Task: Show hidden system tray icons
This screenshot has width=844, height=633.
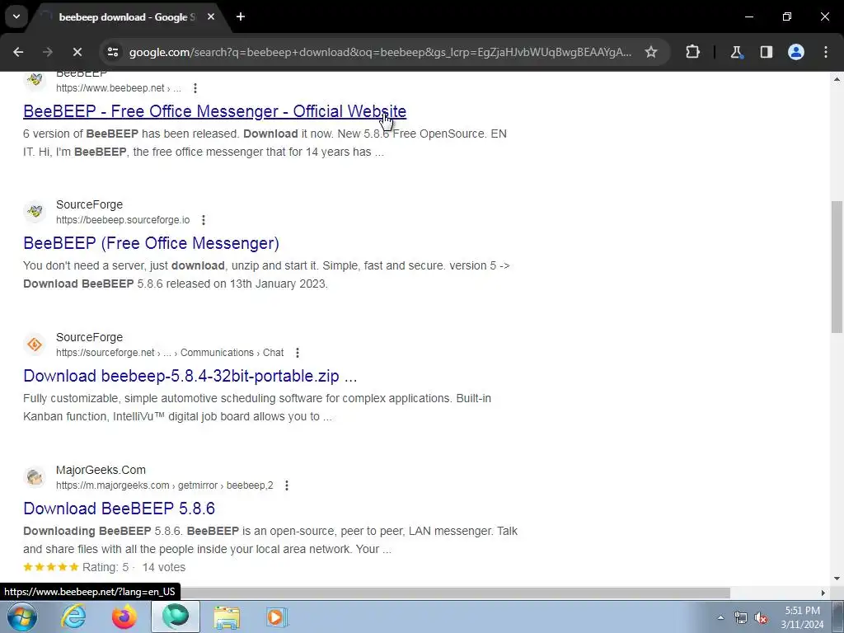Action: pyautogui.click(x=720, y=617)
